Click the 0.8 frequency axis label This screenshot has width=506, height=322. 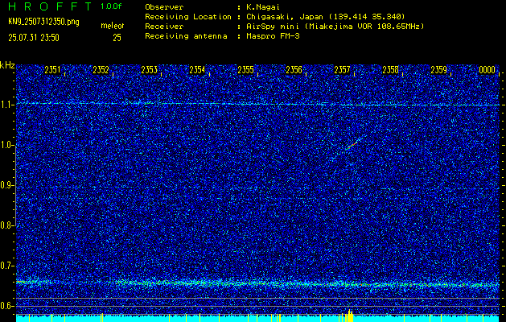[6, 225]
